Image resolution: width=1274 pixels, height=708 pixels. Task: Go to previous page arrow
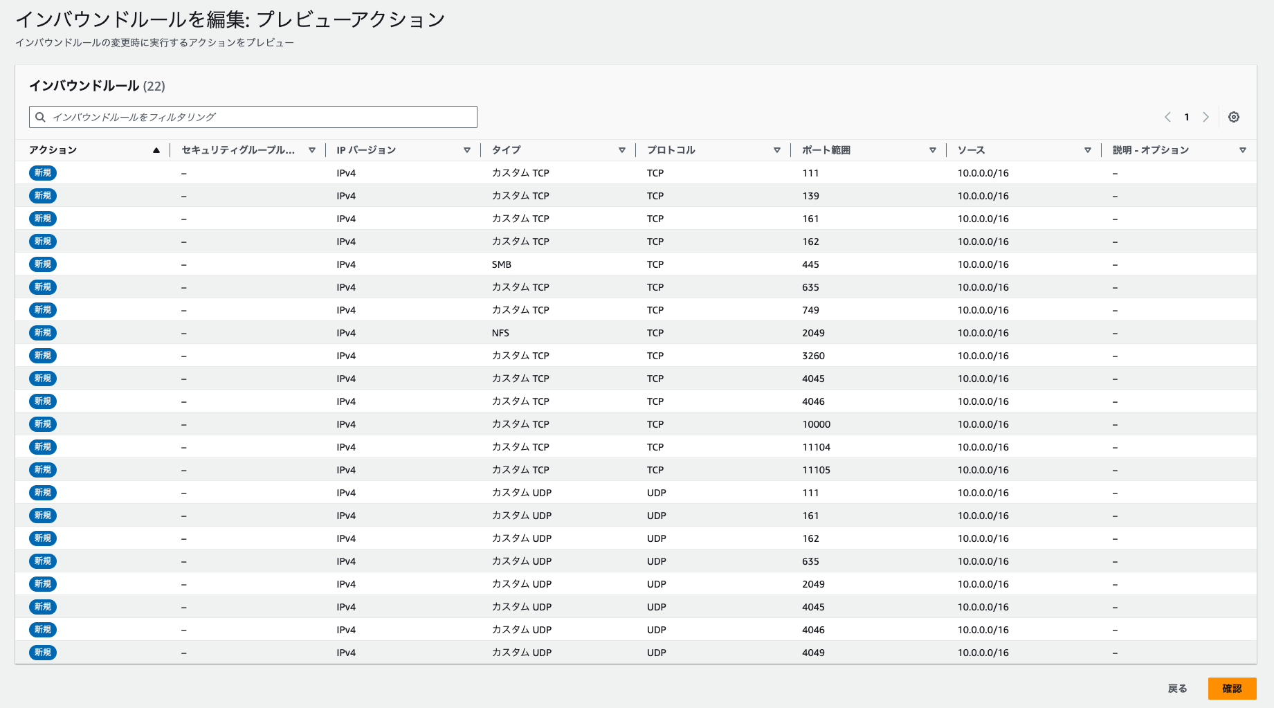tap(1168, 117)
